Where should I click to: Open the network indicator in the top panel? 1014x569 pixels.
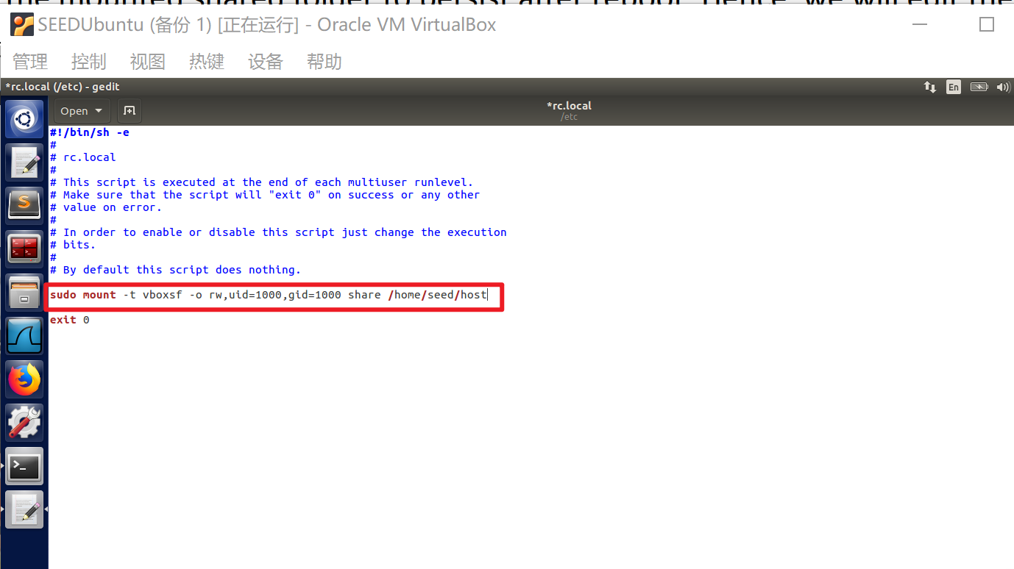(x=930, y=87)
